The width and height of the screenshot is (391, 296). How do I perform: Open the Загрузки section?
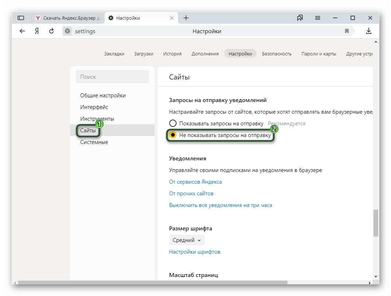pyautogui.click(x=144, y=54)
